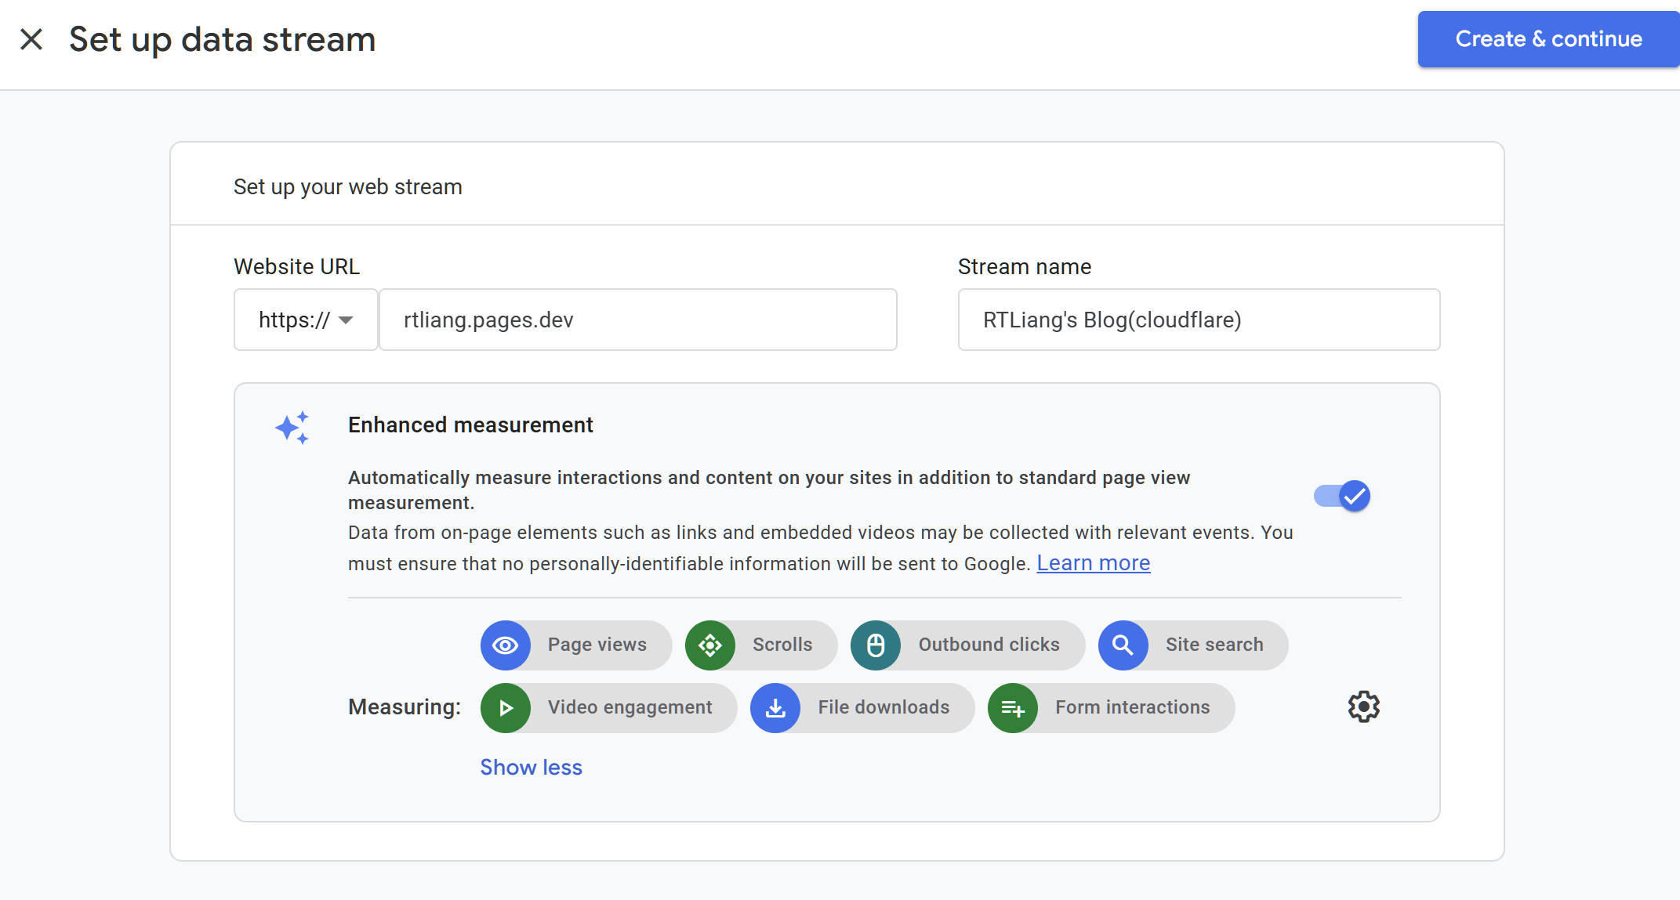Open enhanced measurement settings gear

click(1363, 707)
